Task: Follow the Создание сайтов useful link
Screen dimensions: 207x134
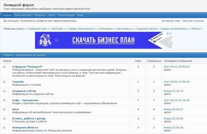Action: pos(146,29)
